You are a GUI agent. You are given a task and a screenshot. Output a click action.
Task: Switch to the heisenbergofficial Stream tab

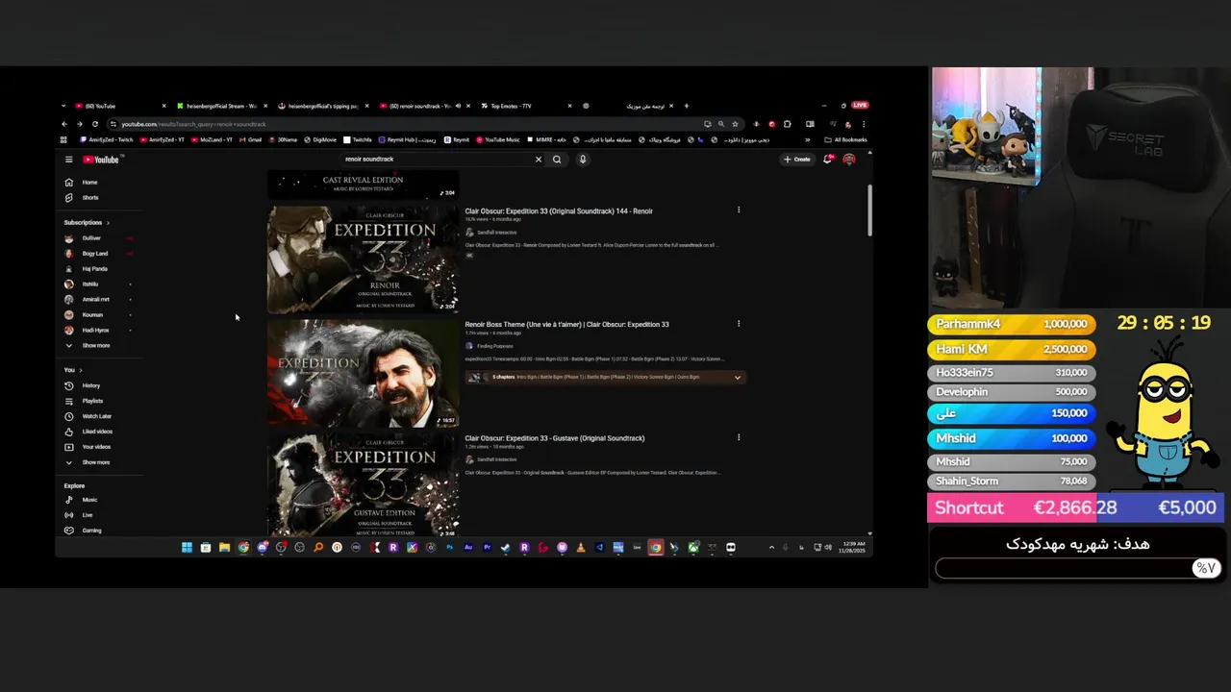pyautogui.click(x=221, y=106)
